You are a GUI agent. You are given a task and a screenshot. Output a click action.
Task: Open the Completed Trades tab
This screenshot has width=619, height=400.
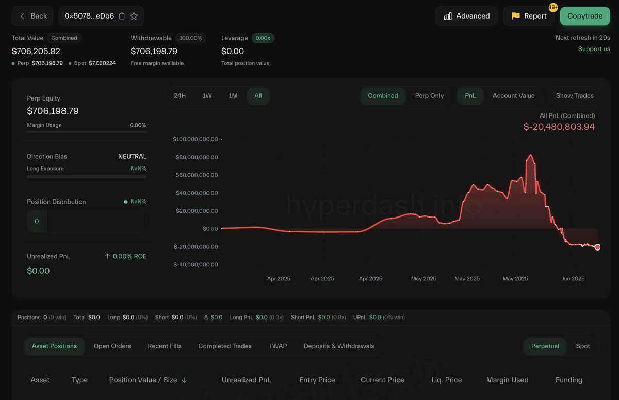pos(225,346)
